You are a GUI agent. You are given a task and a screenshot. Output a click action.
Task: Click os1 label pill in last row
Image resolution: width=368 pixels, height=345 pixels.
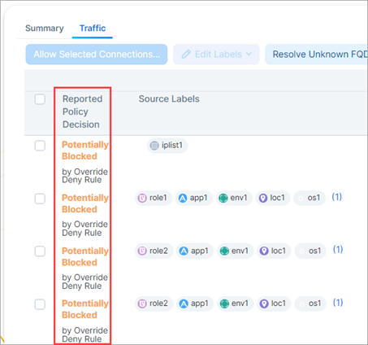click(x=310, y=304)
